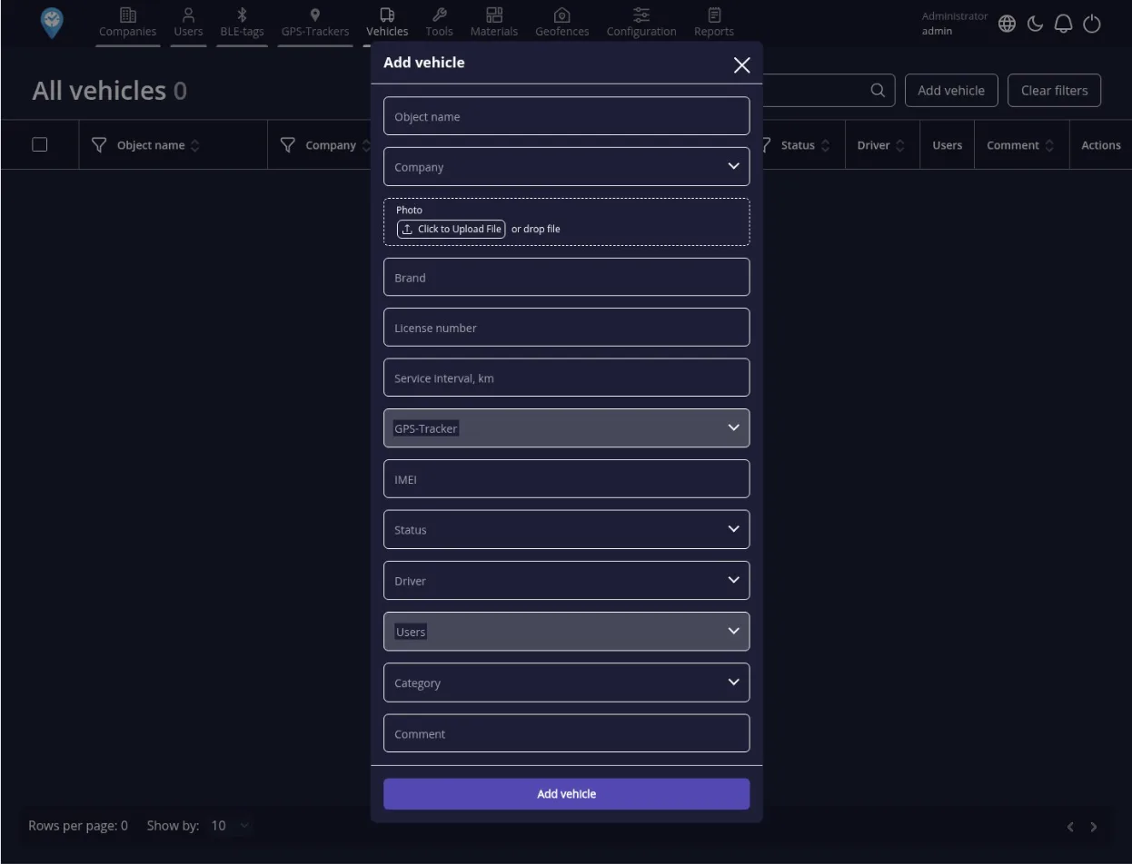Image resolution: width=1132 pixels, height=864 pixels.
Task: Toggle dark mode moon icon
Action: (x=1035, y=24)
